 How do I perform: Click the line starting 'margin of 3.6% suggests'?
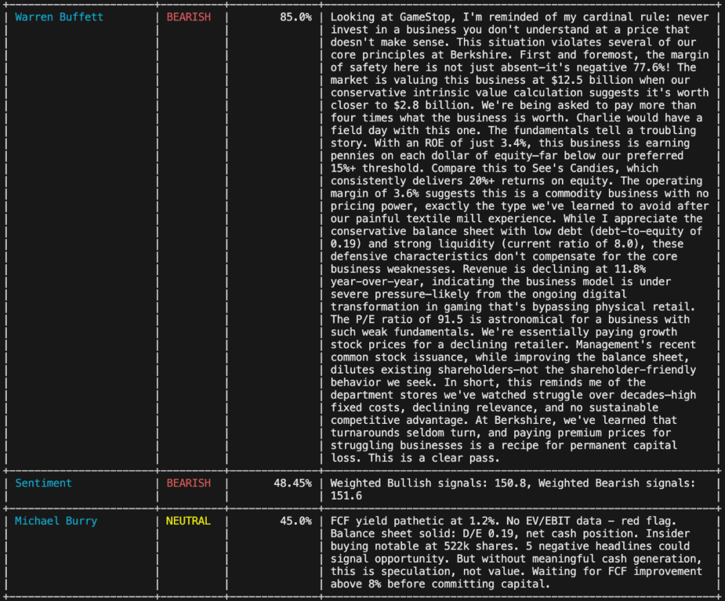click(519, 194)
